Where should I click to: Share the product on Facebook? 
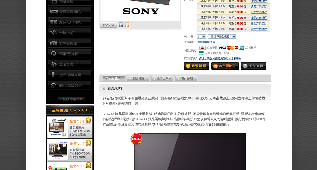121,25
